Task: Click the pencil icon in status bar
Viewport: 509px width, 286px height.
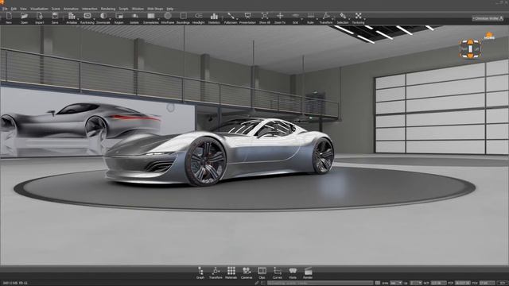Action: tap(256, 283)
